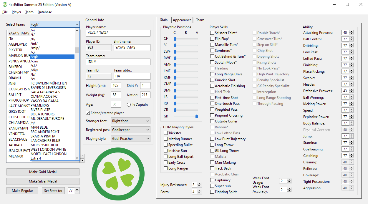
Task: Collapse the Select team dropdown arrow
Action: point(77,24)
